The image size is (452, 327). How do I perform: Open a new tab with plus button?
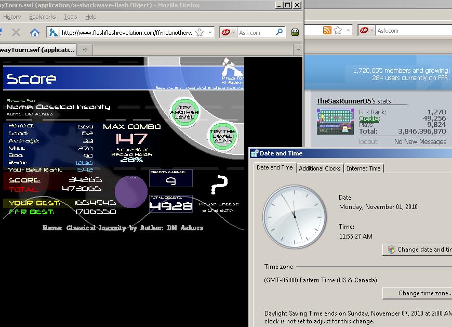pyautogui.click(x=85, y=49)
